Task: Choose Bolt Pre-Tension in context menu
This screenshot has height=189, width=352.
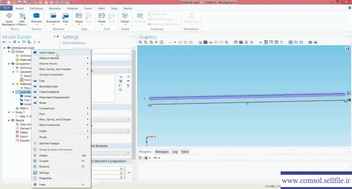Action: (x=61, y=143)
